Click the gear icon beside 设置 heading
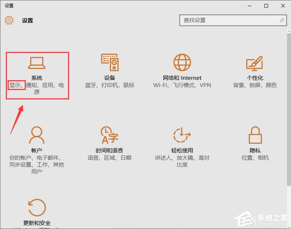 [x=9, y=20]
